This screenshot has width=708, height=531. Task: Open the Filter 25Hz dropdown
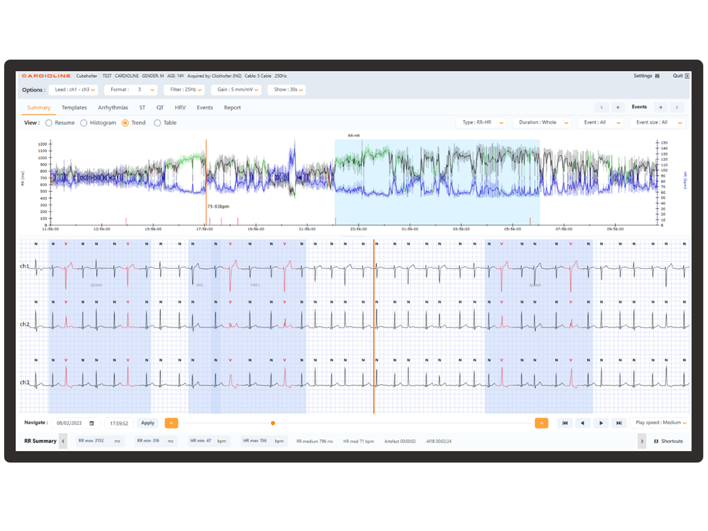(183, 90)
